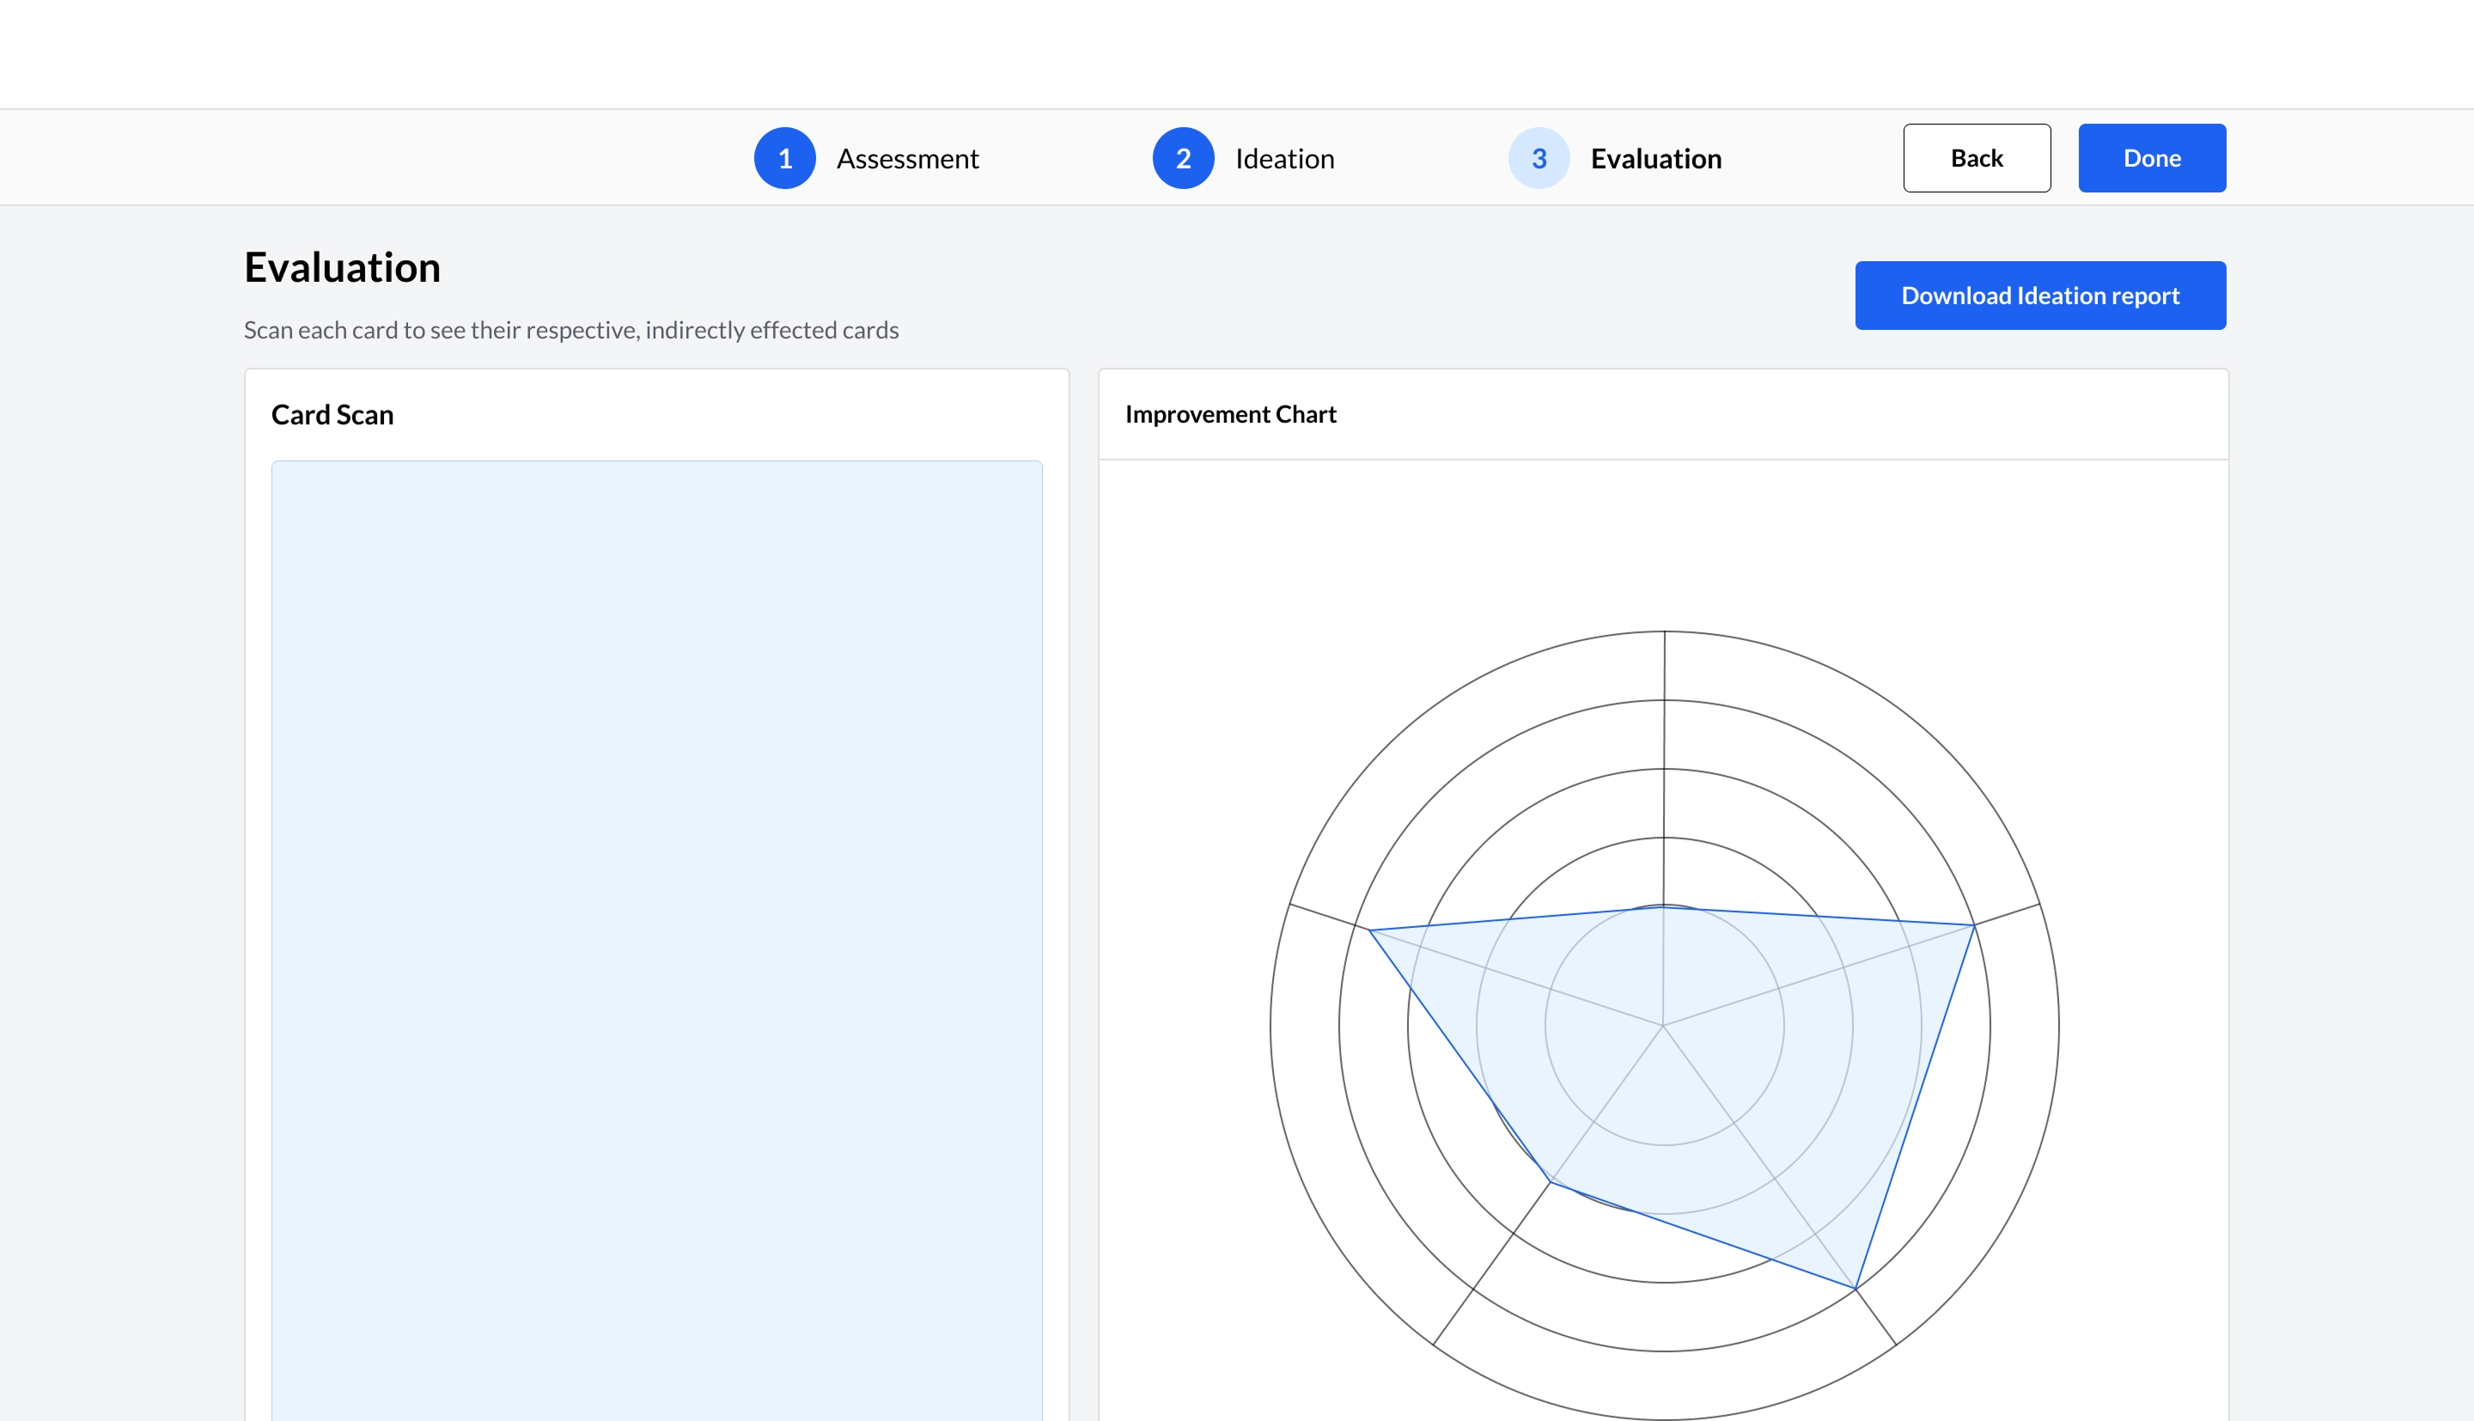Click the Done button
The width and height of the screenshot is (2474, 1421).
click(x=2151, y=158)
